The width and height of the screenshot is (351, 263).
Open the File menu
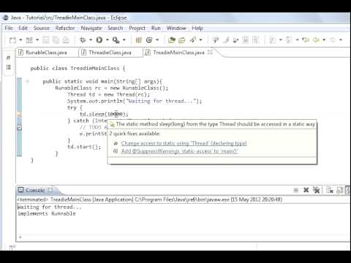pos(9,28)
